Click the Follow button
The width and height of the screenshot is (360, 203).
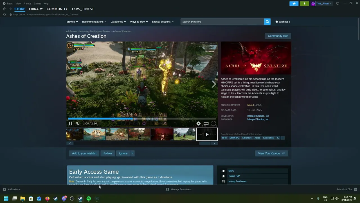pos(107,153)
